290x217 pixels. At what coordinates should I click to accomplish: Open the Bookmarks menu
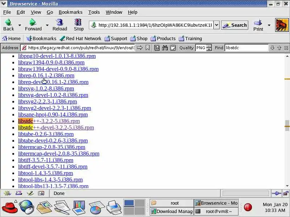click(70, 12)
